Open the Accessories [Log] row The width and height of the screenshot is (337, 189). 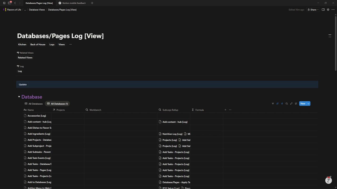pyautogui.click(x=37, y=116)
